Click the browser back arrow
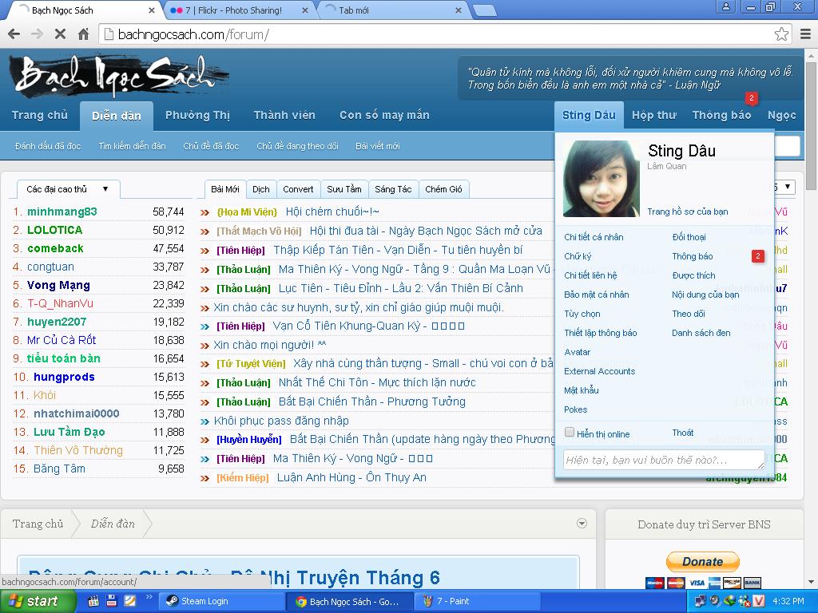Image resolution: width=818 pixels, height=613 pixels. (x=14, y=34)
